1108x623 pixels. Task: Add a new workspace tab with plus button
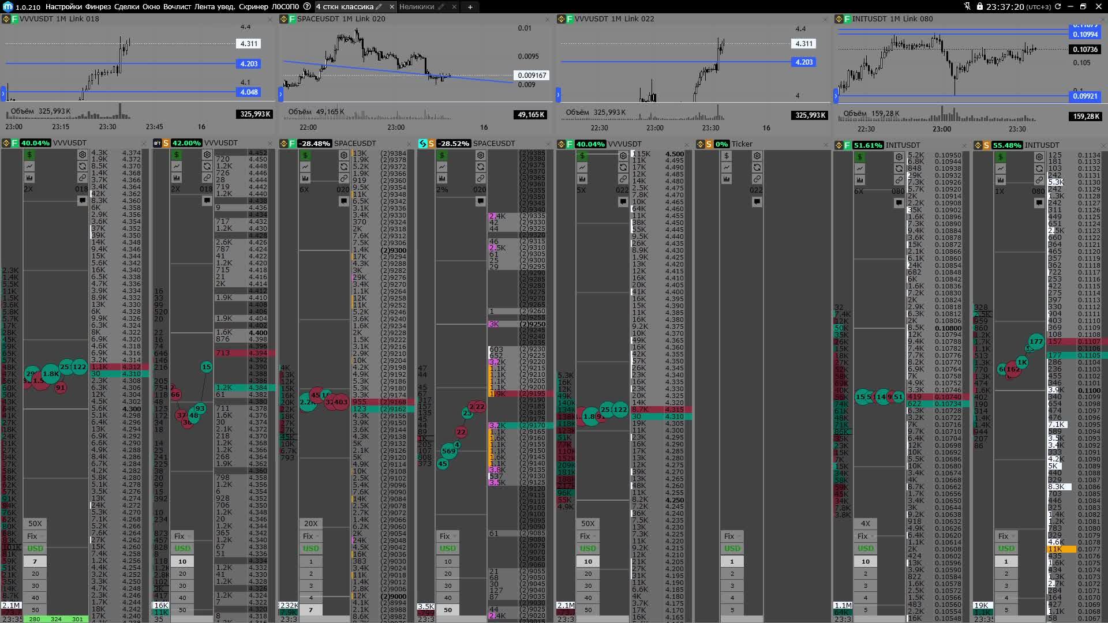coord(470,7)
